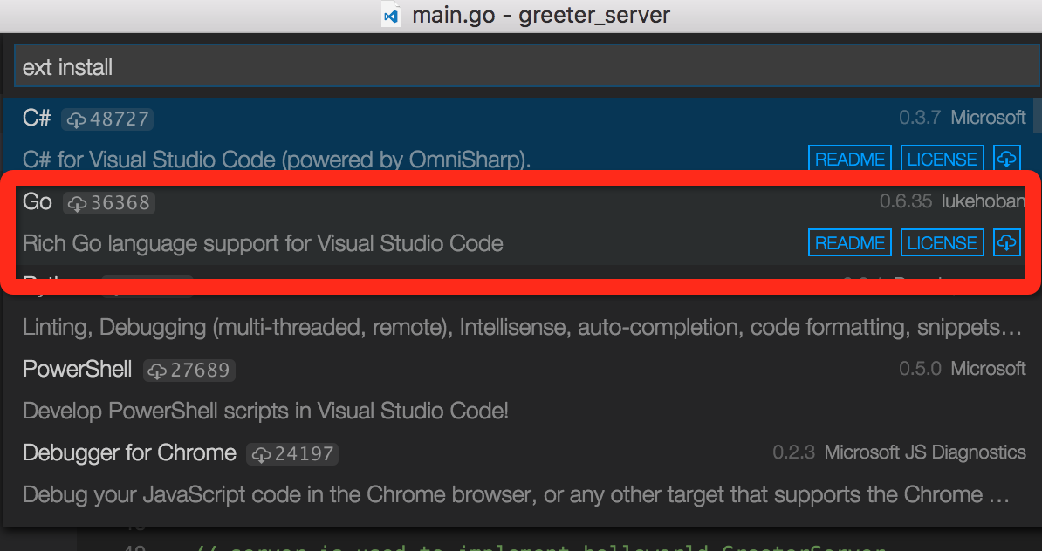Click the install cloud icon for C# extension
1042x551 pixels.
click(x=1006, y=160)
